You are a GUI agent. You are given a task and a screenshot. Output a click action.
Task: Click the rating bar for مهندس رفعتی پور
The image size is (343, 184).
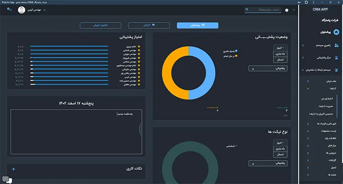70,73
